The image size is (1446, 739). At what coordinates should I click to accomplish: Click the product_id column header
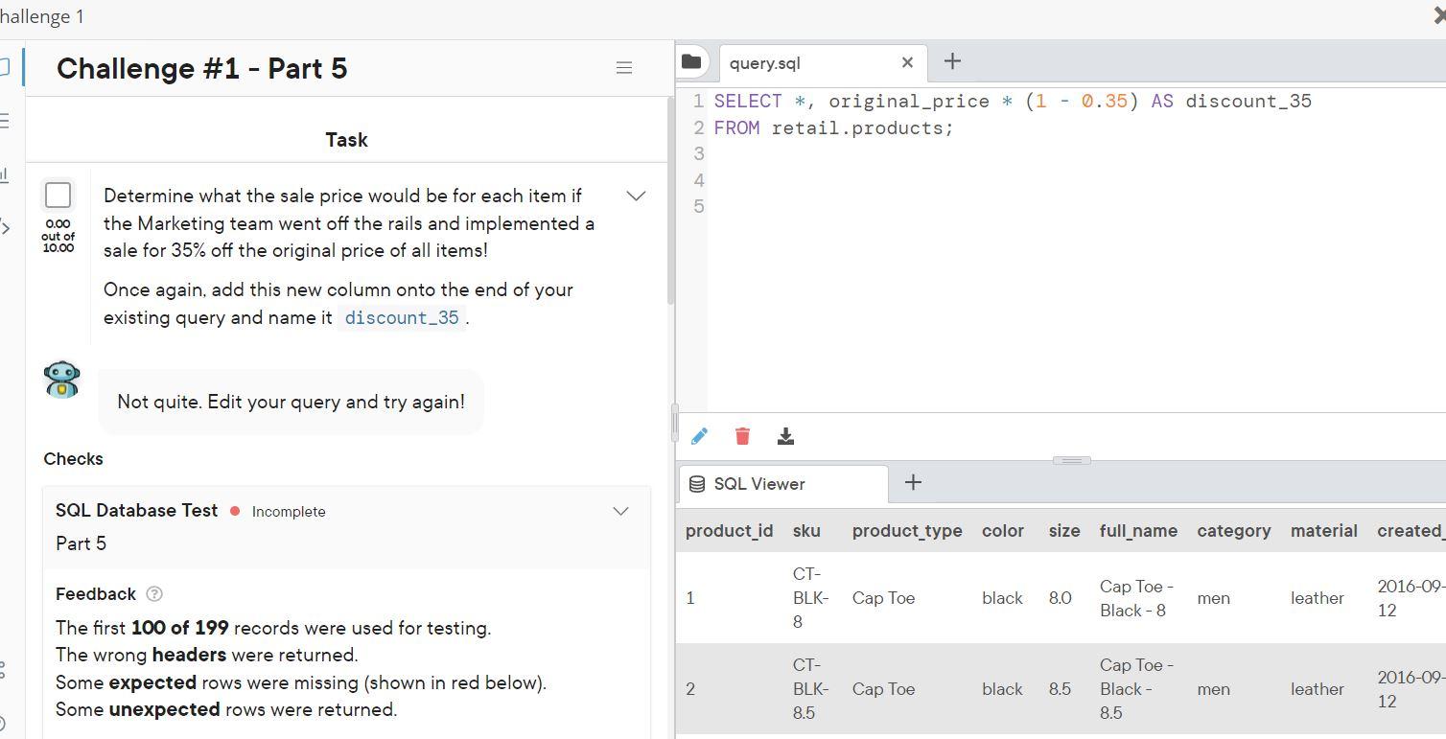pyautogui.click(x=729, y=531)
